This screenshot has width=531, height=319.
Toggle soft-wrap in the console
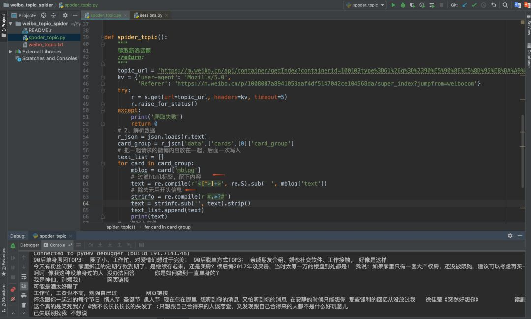(x=24, y=277)
